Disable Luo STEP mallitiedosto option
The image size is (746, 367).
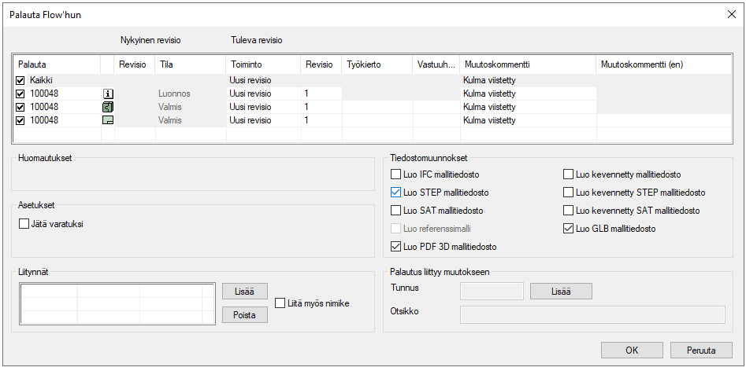point(396,193)
